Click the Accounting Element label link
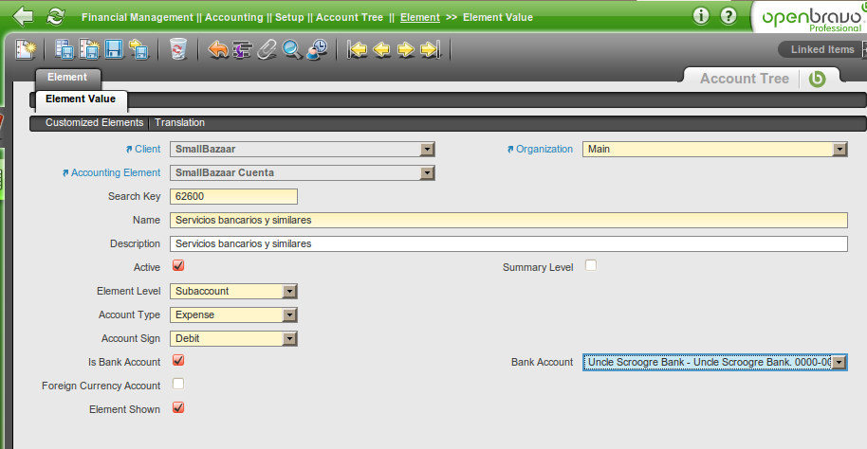This screenshot has width=867, height=449. [116, 172]
